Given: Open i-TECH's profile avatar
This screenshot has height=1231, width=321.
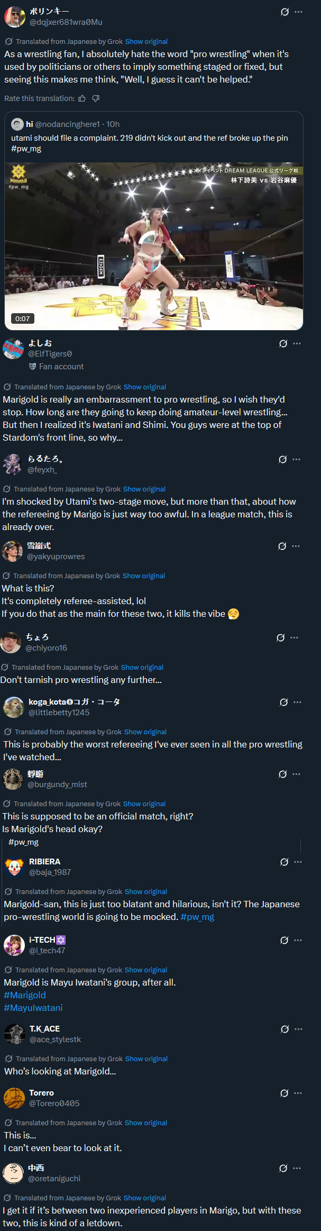Looking at the screenshot, I should (14, 945).
